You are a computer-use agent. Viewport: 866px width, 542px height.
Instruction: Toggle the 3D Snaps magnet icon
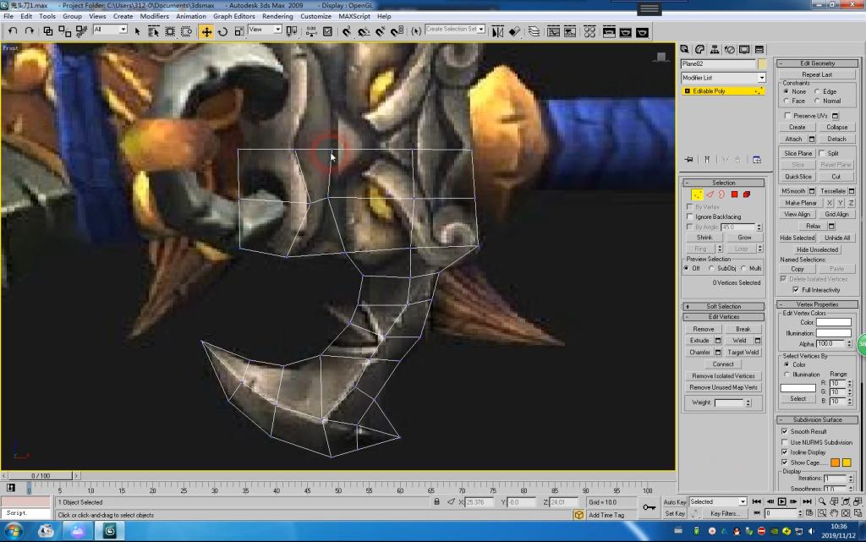pyautogui.click(x=346, y=31)
